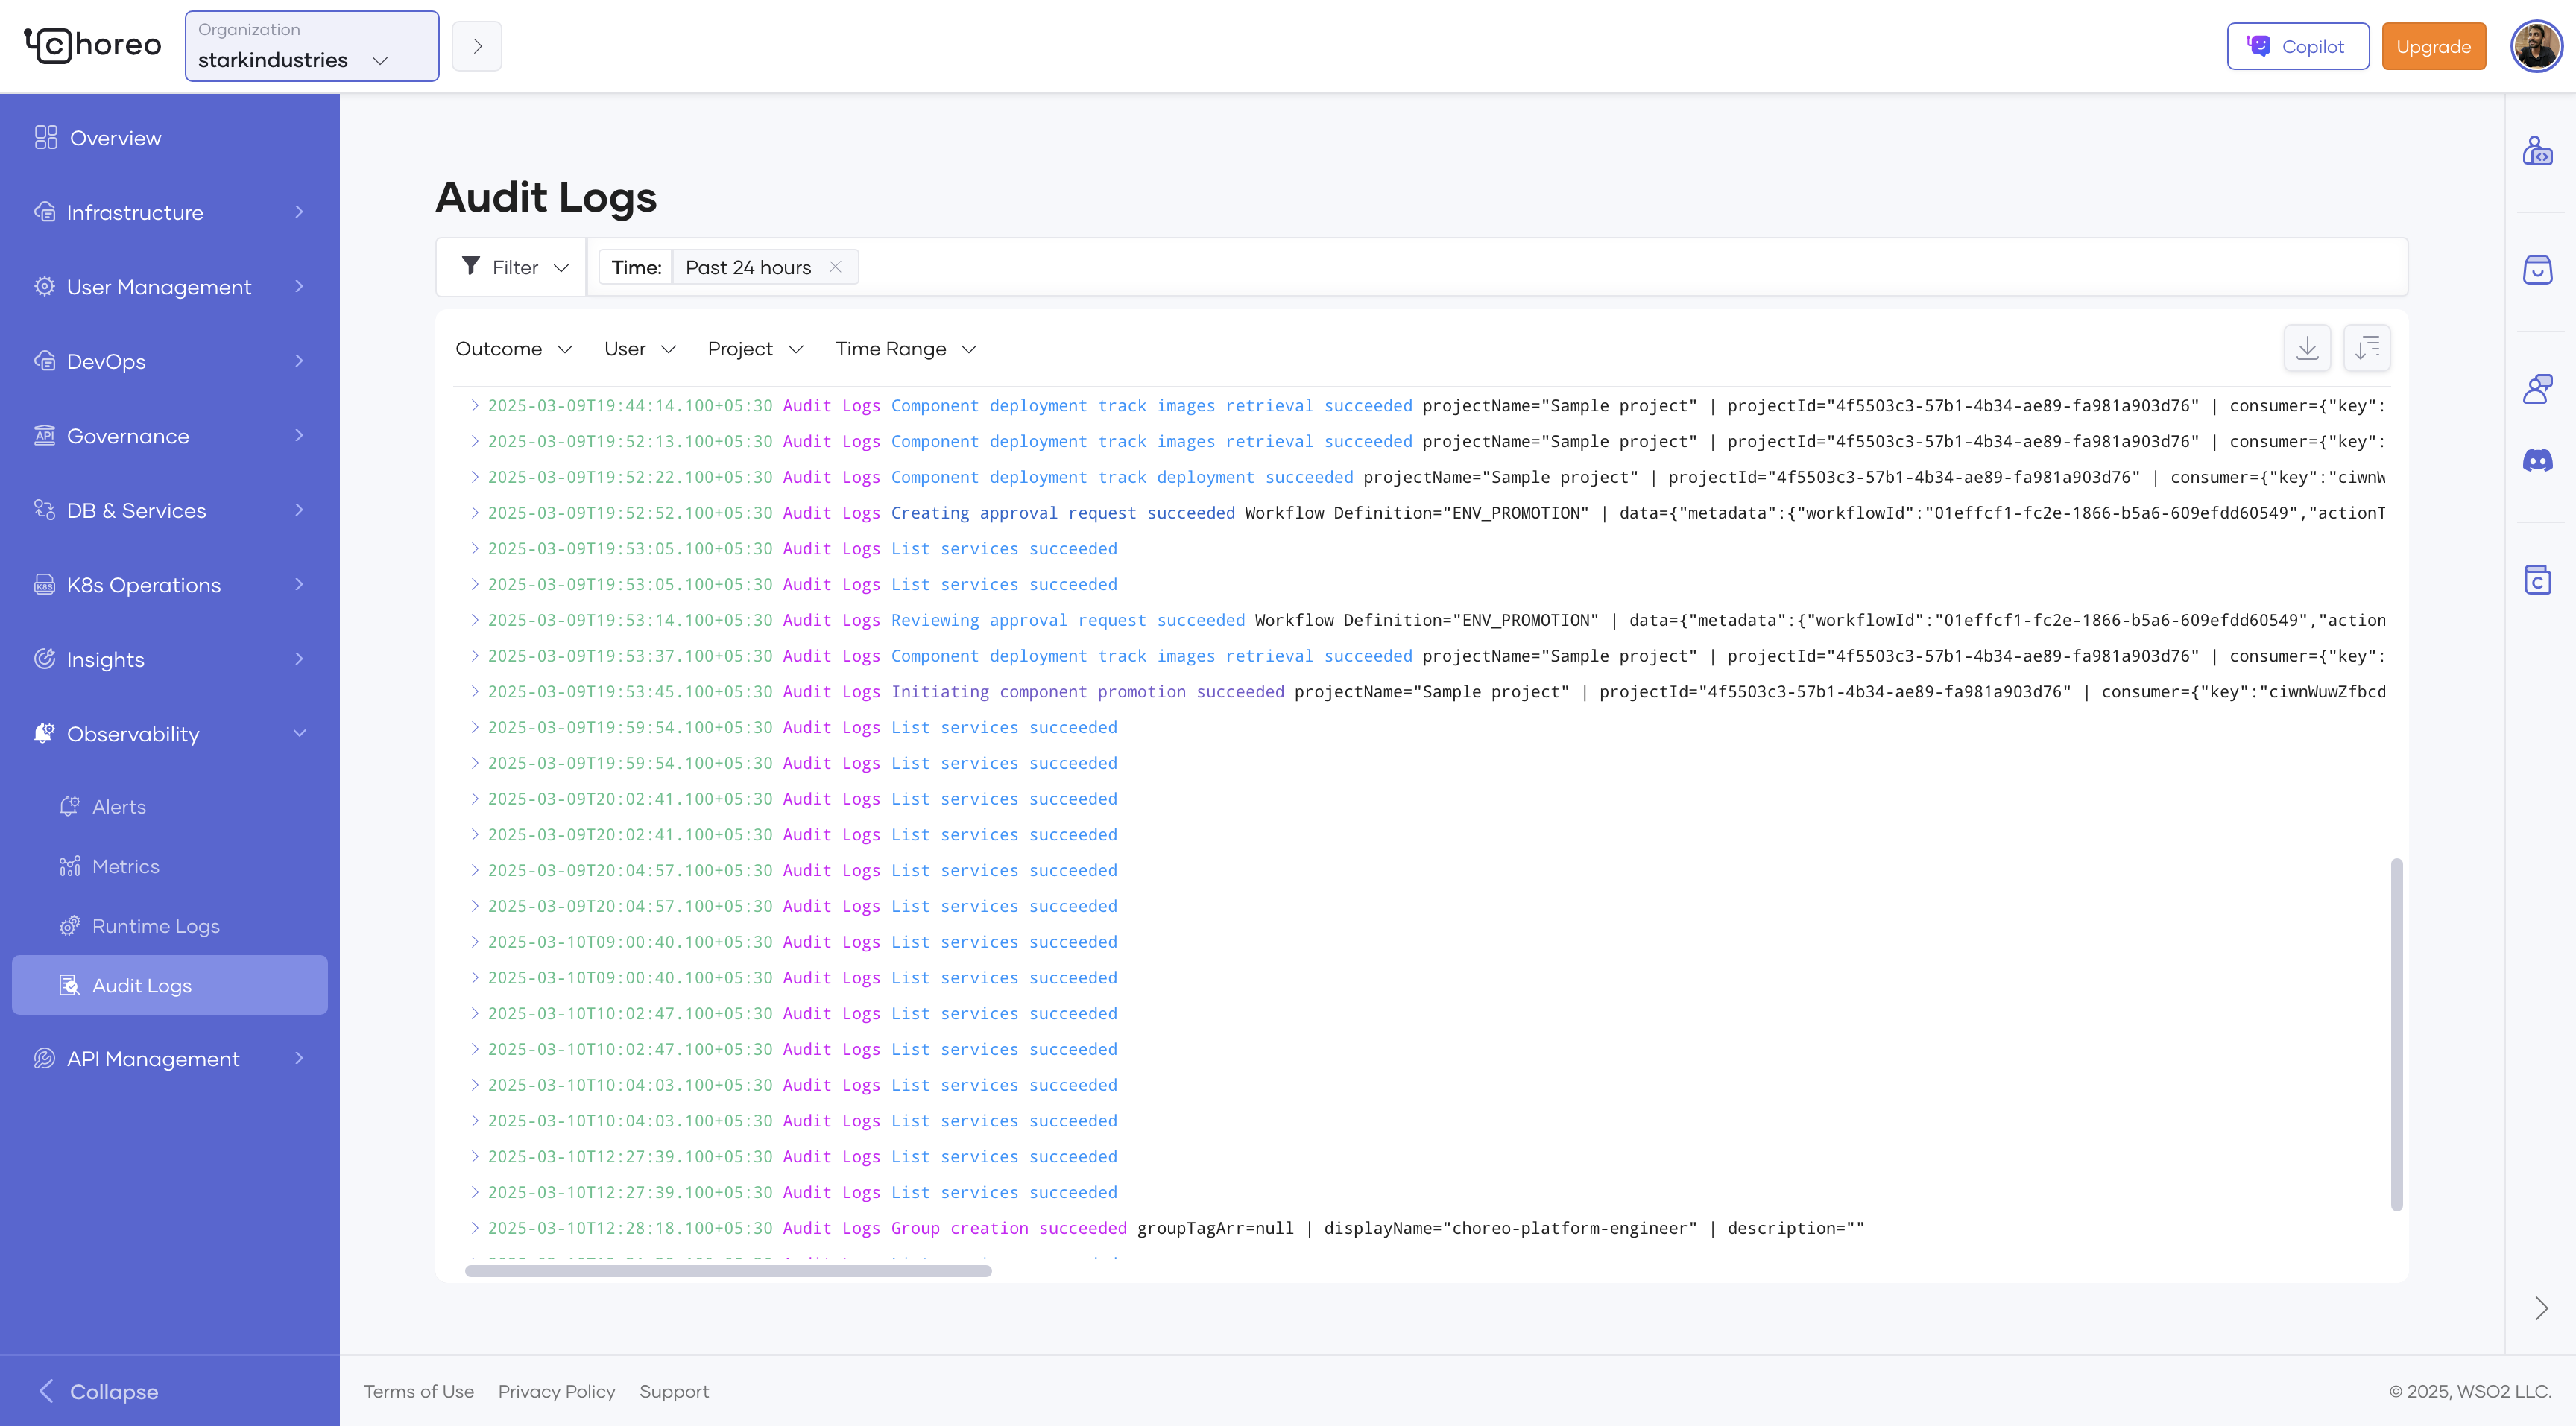
Task: Go to Metrics under Observability
Action: 125,866
